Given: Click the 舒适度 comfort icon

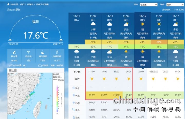Looking at the screenshot, I should [x=40, y=66].
